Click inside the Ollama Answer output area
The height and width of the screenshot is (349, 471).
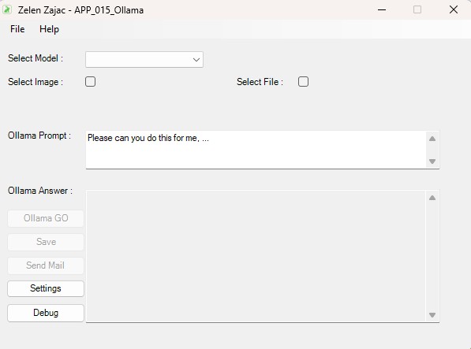(256, 256)
